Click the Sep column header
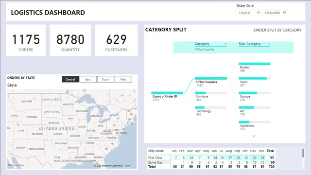311x175 pixels. (237, 151)
